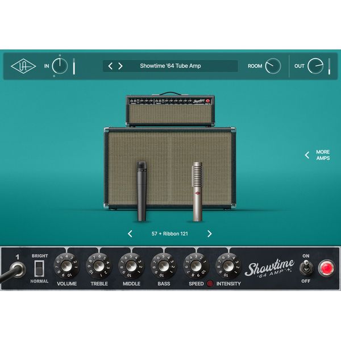
Task: Click the input level meter beside IN knob
Action: [x=74, y=66]
